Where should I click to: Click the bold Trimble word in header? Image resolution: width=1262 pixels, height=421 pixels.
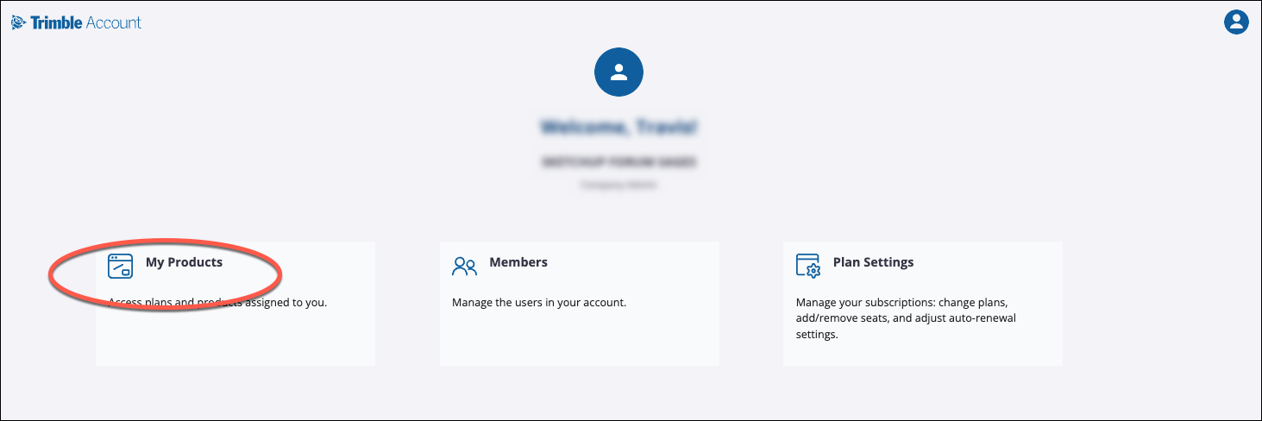coord(57,23)
